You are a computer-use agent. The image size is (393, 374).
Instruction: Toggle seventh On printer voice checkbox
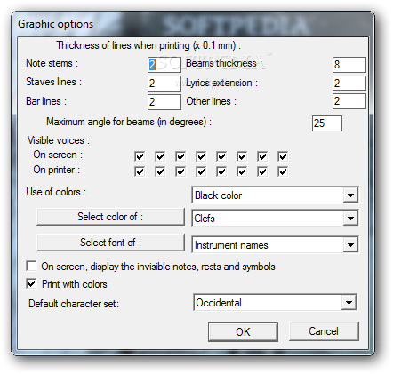pyautogui.click(x=262, y=171)
